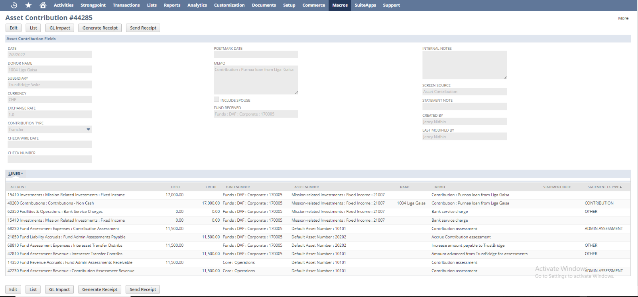Expand the Contribution Type dropdown
This screenshot has height=297, width=638.
pyautogui.click(x=88, y=130)
